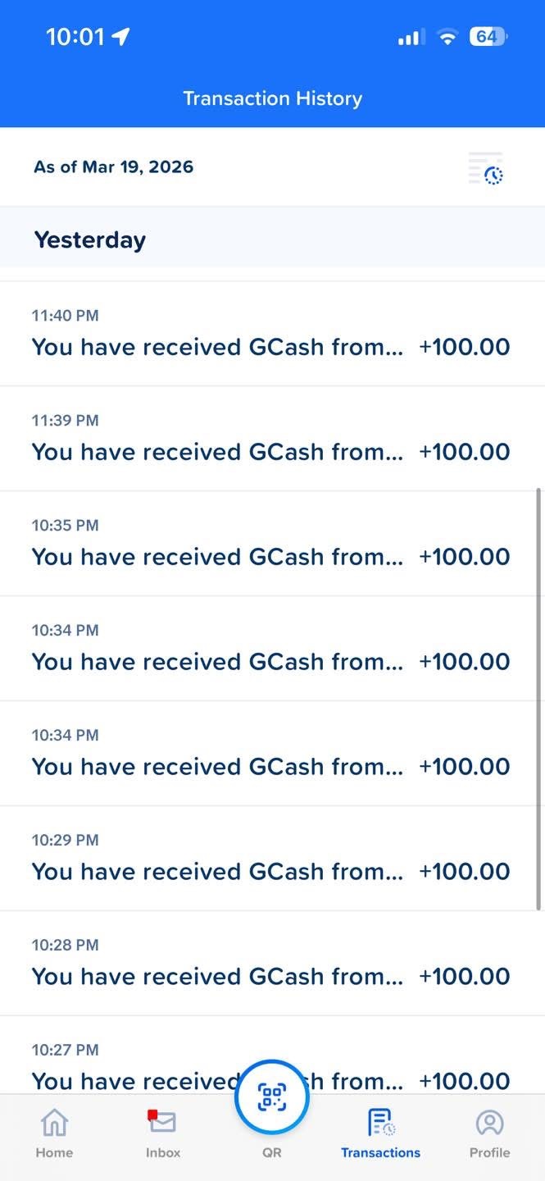Screen dimensions: 545x1181
Task: Tap the Wi-Fi icon in the status bar
Action: tap(447, 37)
